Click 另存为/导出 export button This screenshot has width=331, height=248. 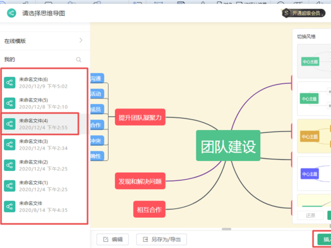pos(162,239)
